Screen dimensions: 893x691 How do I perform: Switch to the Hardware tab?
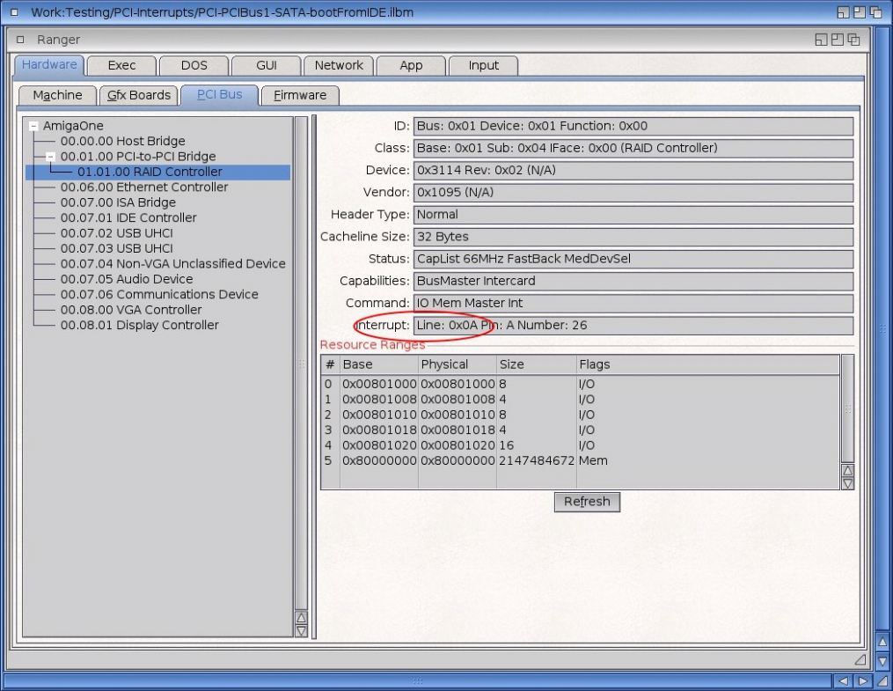(x=49, y=65)
